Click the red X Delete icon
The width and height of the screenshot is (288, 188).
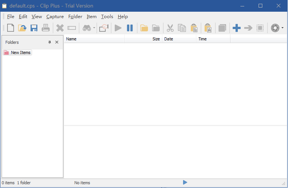[60, 28]
